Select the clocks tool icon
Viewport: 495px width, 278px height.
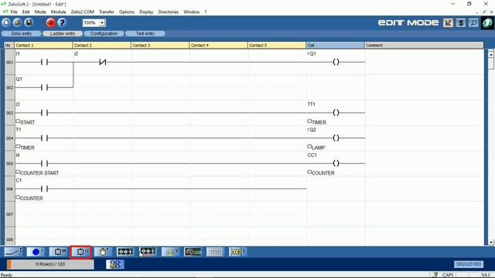(x=193, y=252)
